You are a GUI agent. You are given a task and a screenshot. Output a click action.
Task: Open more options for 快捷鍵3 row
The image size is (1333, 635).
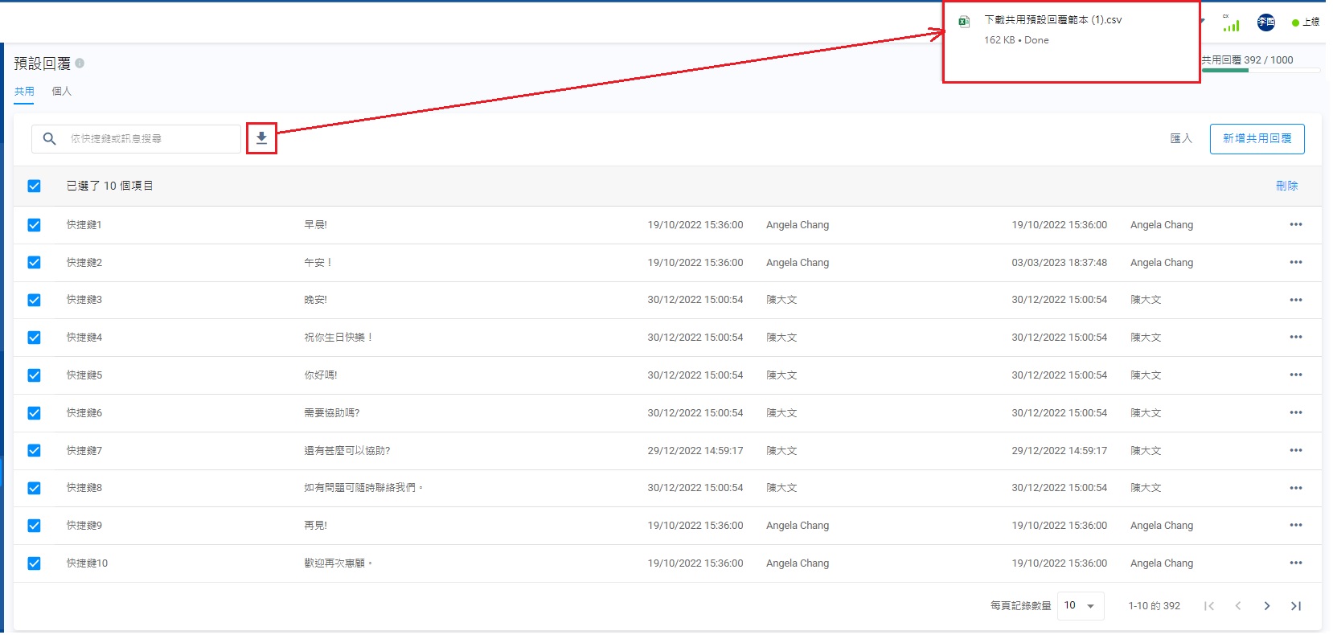[x=1296, y=300]
